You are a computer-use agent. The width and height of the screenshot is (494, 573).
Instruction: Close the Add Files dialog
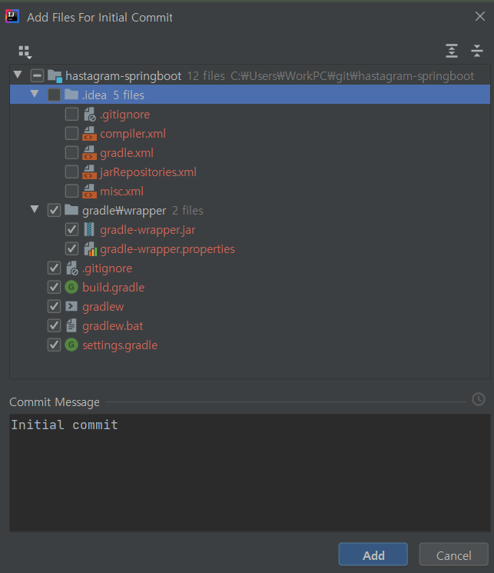(479, 16)
